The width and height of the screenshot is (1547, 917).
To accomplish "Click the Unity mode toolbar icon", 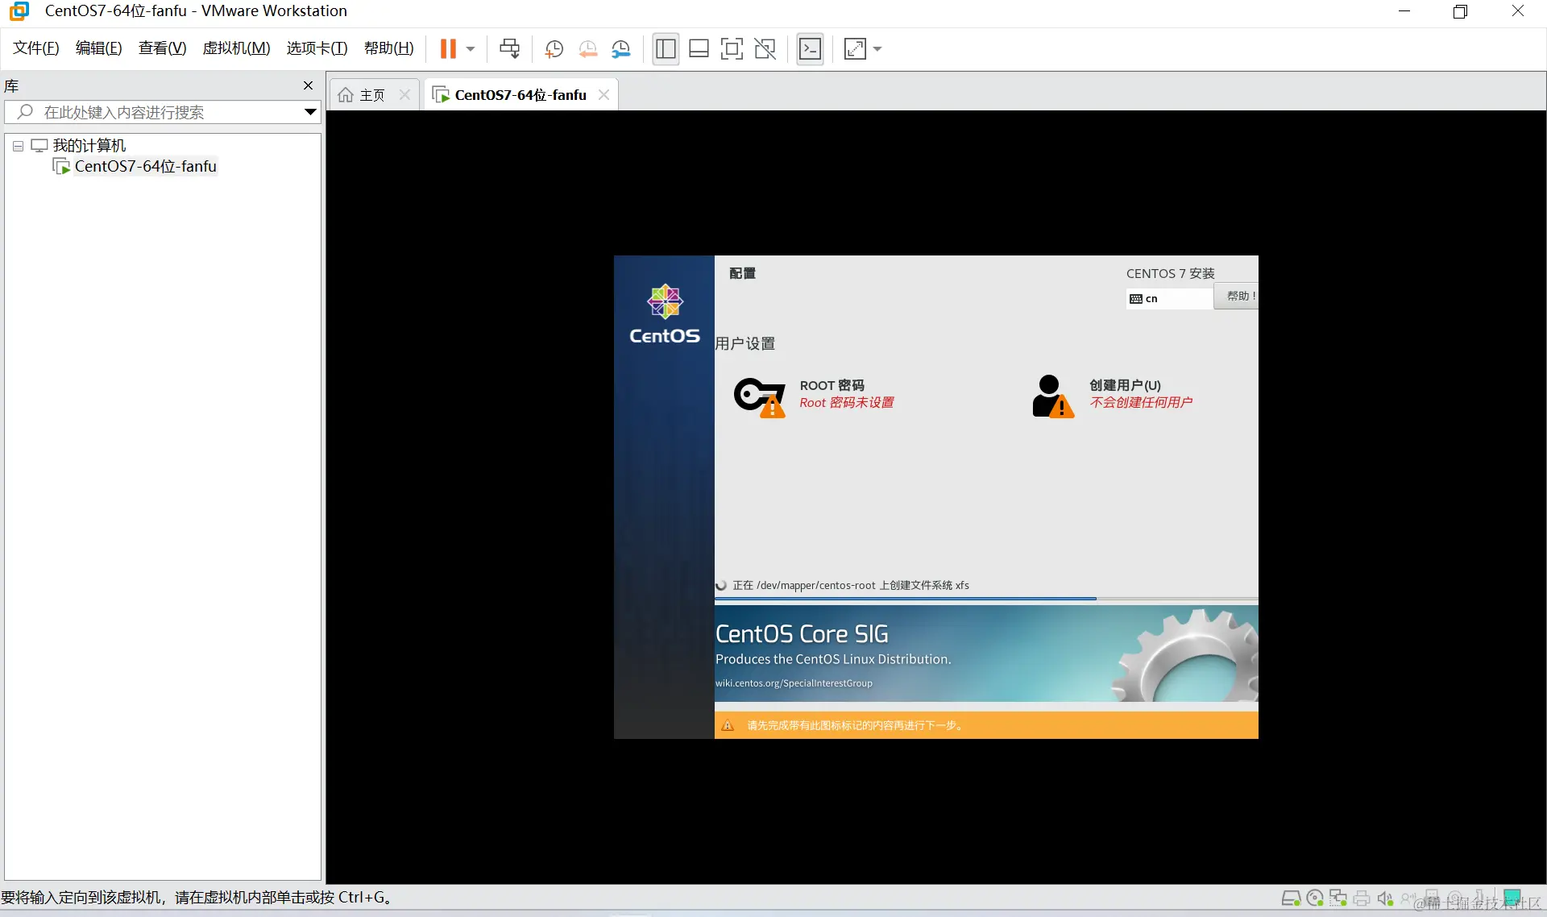I will pos(765,49).
